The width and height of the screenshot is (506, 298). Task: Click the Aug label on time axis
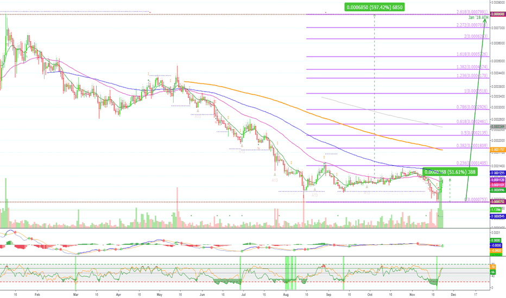[x=286, y=294]
